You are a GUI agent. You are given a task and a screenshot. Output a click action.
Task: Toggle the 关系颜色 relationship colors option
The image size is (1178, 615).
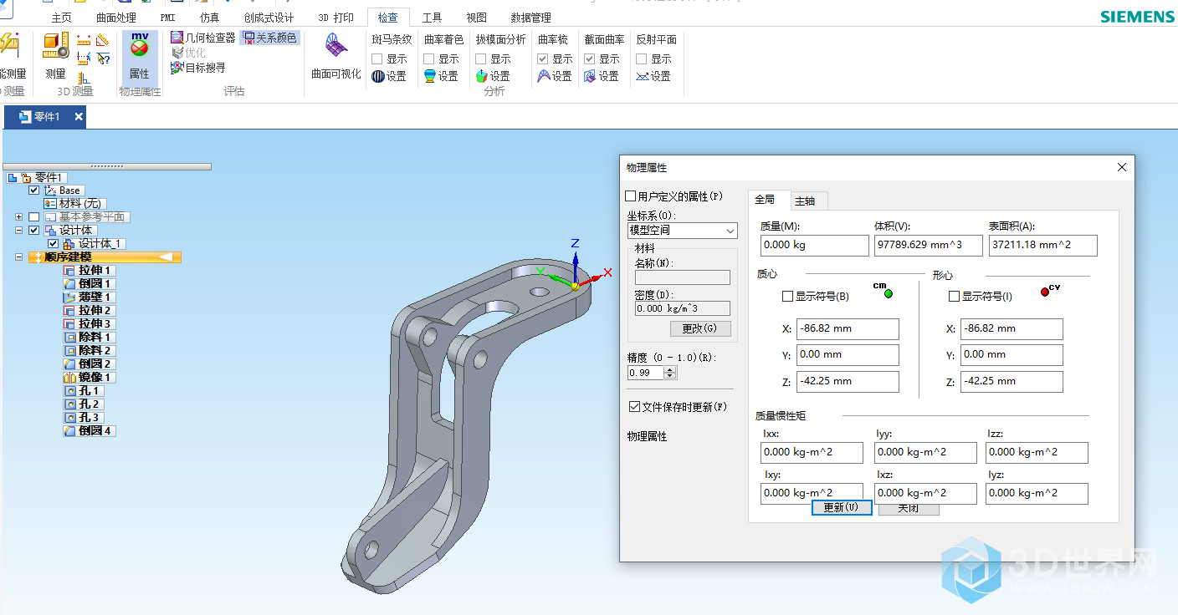(270, 38)
